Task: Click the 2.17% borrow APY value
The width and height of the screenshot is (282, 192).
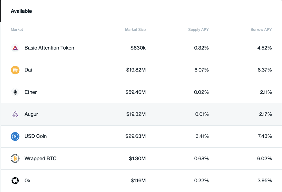Action: [x=265, y=114]
